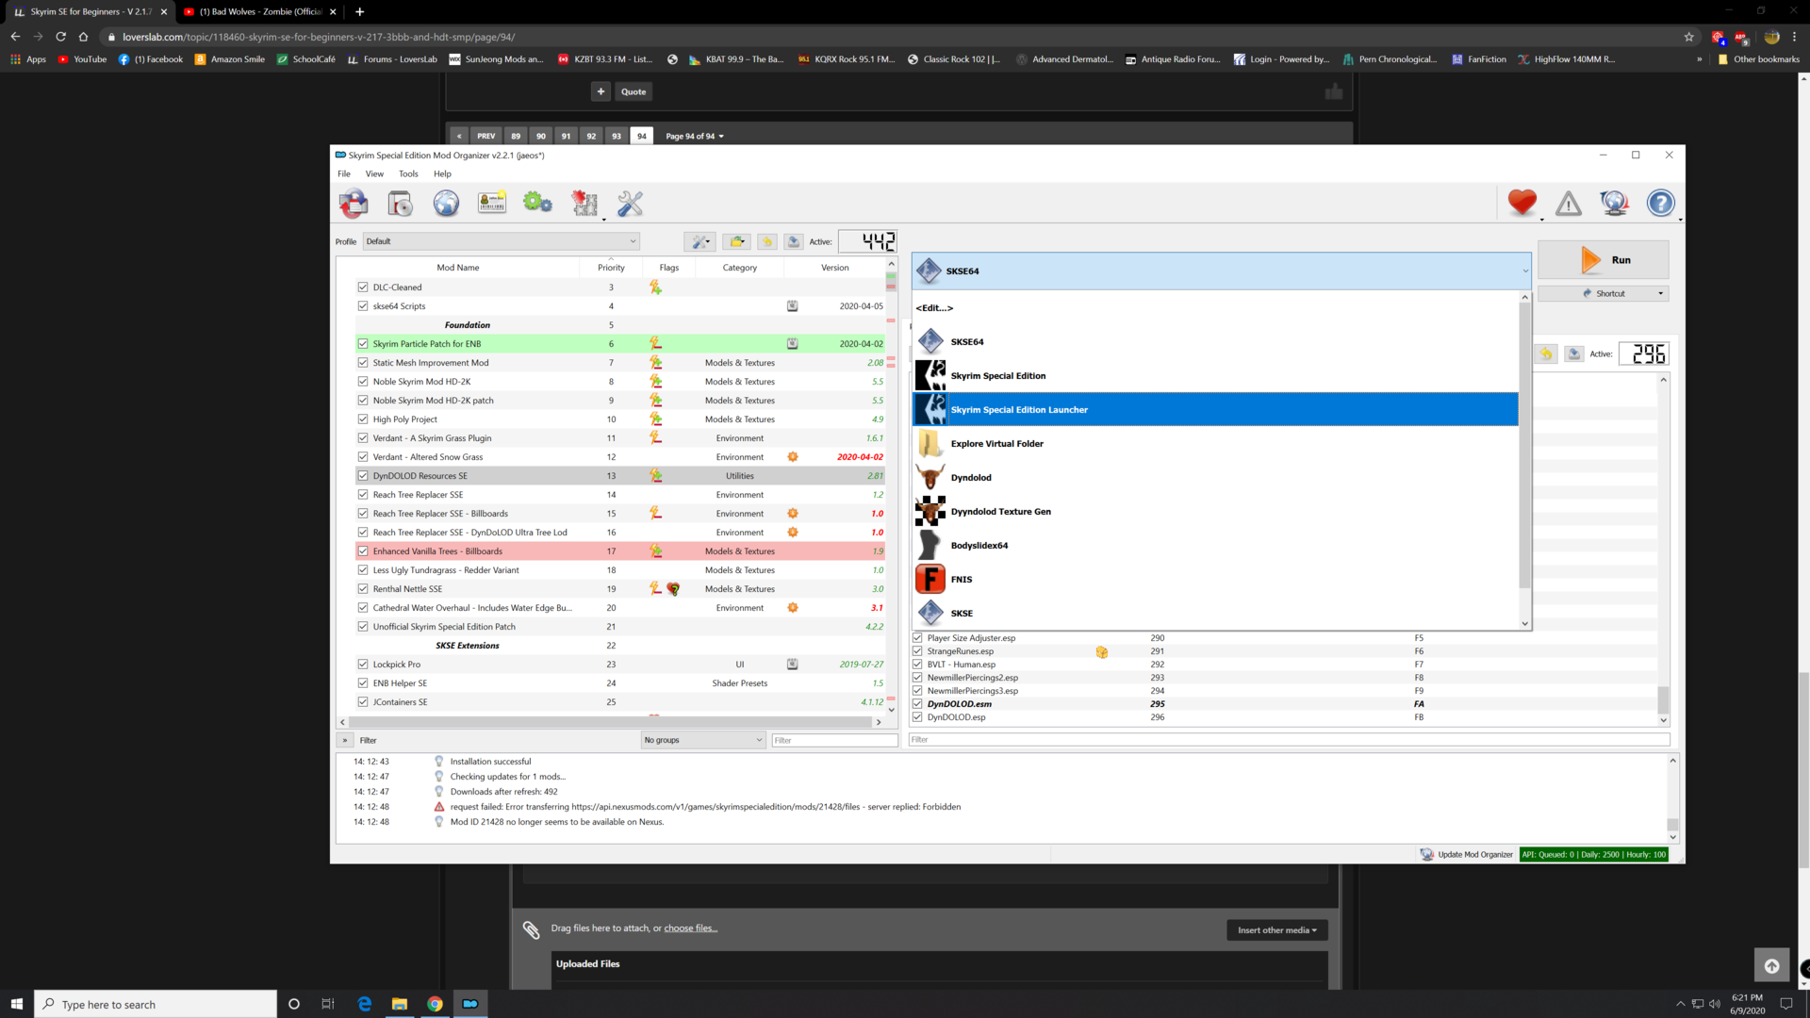Select Bodyslidex64 executable entry
Viewport: 1810px width, 1018px height.
point(1215,546)
